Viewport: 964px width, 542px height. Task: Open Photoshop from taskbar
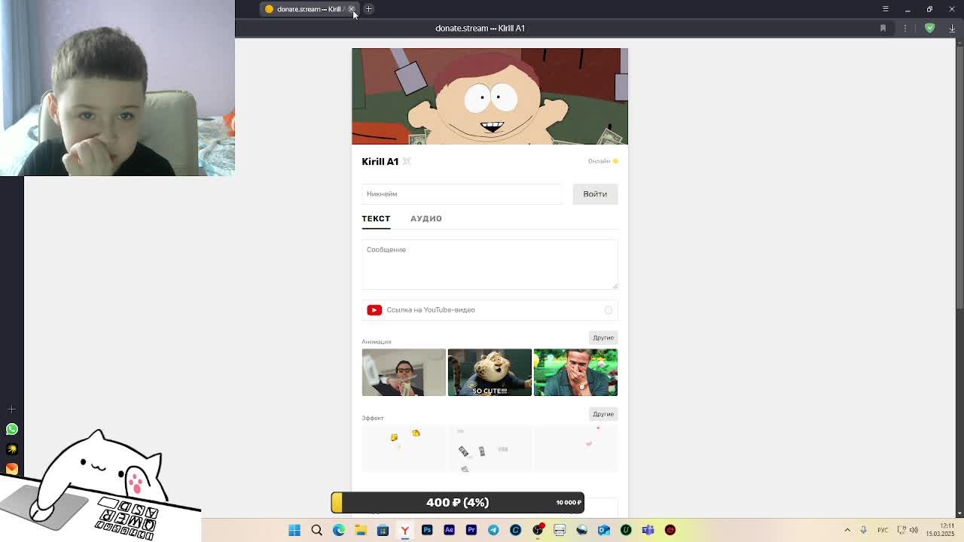(x=427, y=530)
